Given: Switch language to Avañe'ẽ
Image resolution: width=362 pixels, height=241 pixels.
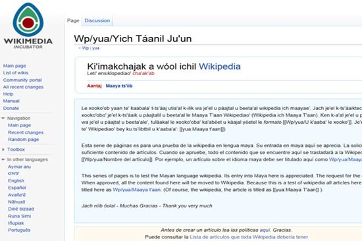Looking at the screenshot, I should click(16, 195).
